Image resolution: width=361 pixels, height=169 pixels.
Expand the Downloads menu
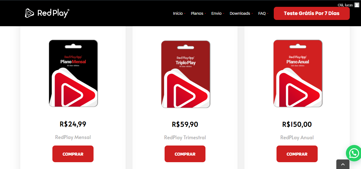(240, 13)
